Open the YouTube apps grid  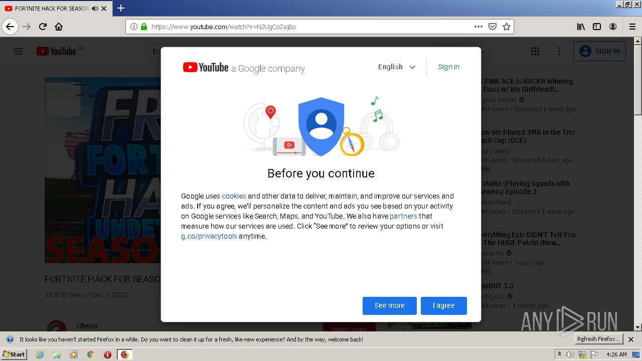tap(535, 51)
